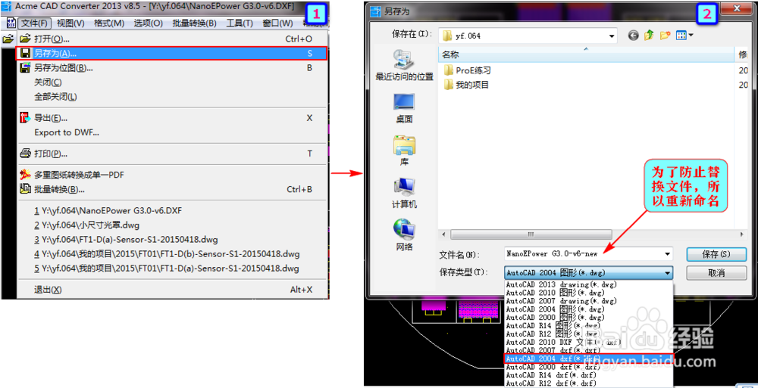Open recent file NanoEPower G3.0-v6.DXF

pyautogui.click(x=173, y=211)
